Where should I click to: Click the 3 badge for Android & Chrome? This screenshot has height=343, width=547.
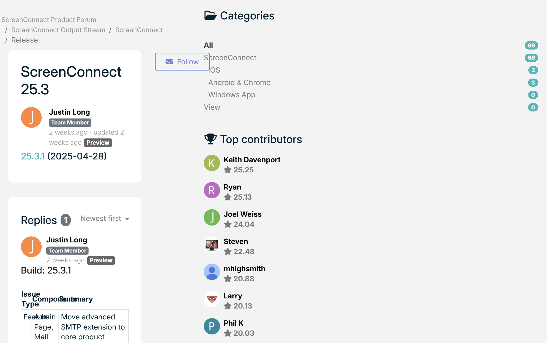[x=533, y=82]
